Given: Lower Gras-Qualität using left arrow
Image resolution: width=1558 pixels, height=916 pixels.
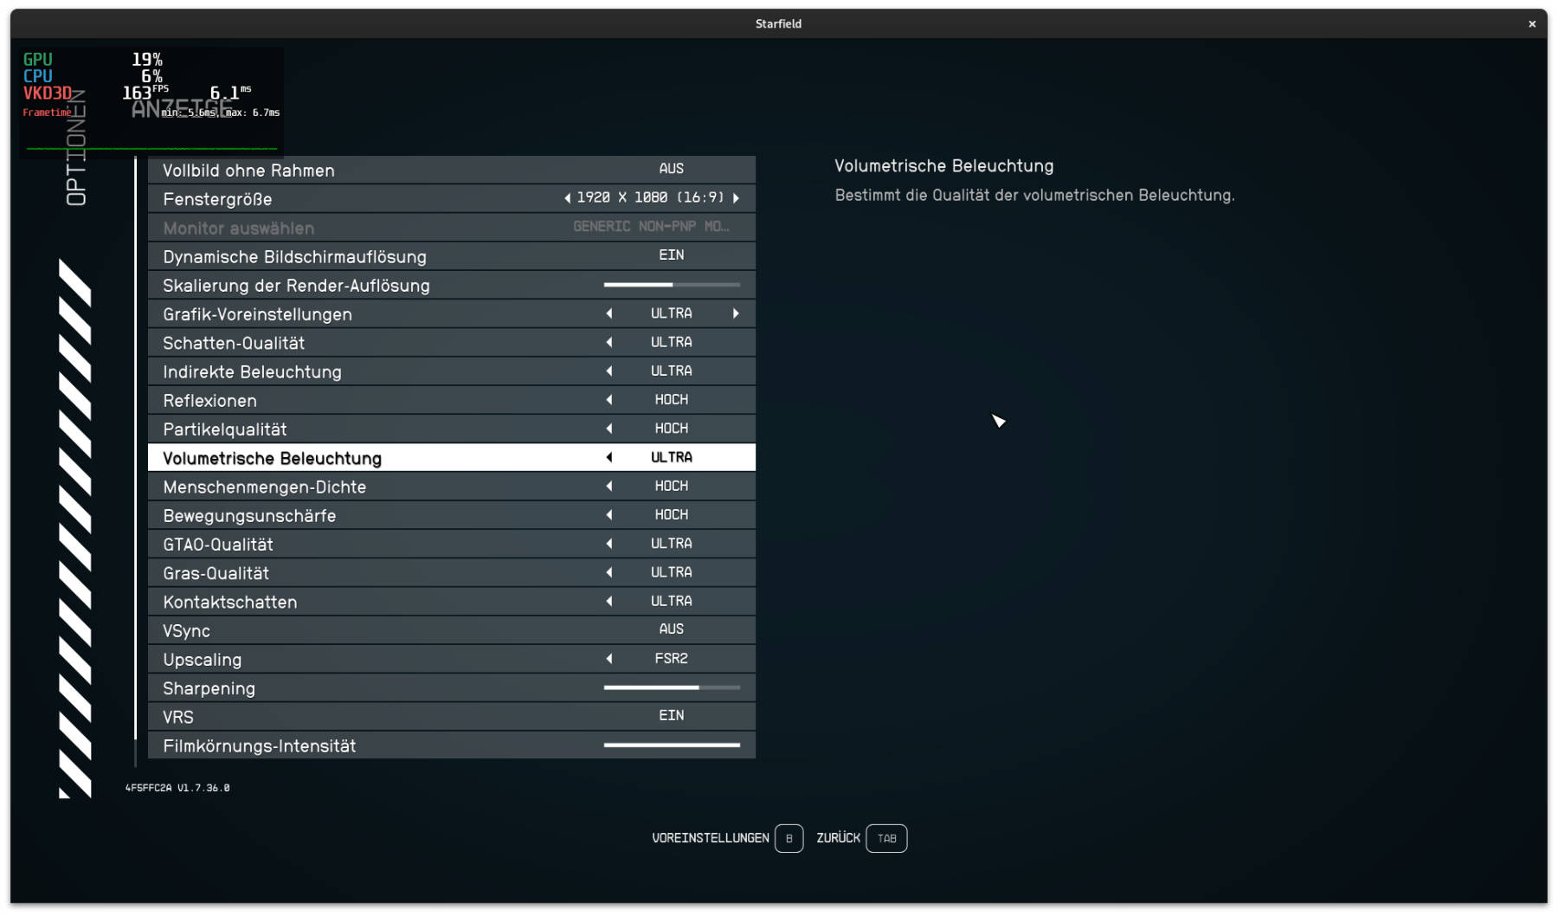Looking at the screenshot, I should (609, 572).
